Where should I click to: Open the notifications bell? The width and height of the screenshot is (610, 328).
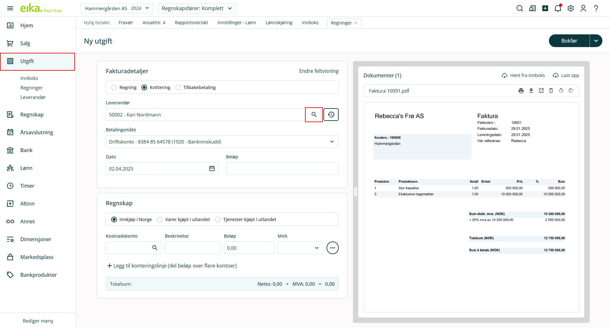point(558,8)
